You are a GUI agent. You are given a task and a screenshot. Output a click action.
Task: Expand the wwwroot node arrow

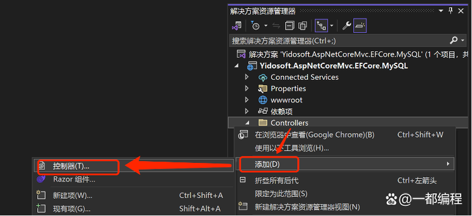pos(247,100)
